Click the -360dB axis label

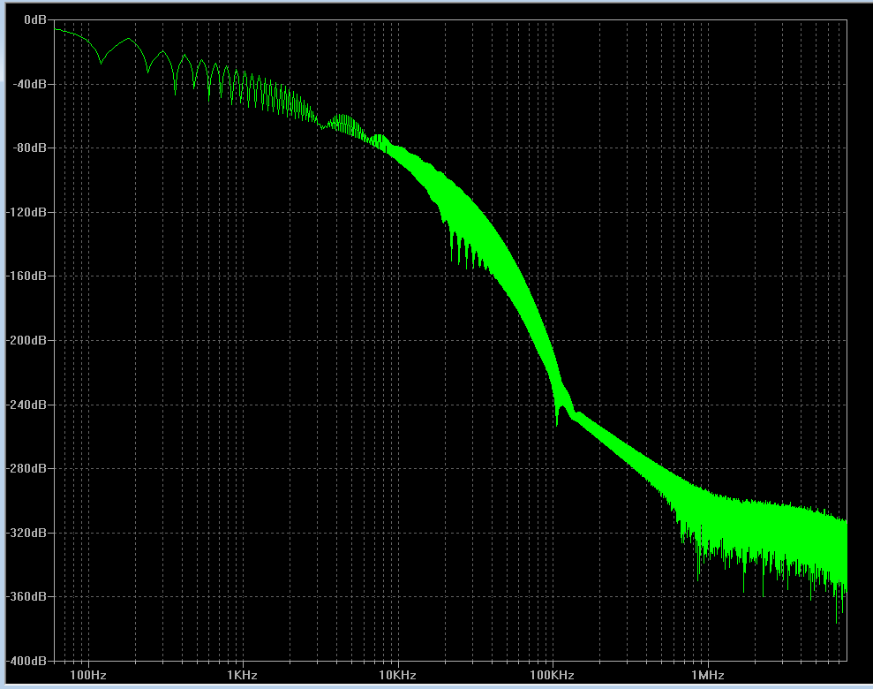click(26, 596)
